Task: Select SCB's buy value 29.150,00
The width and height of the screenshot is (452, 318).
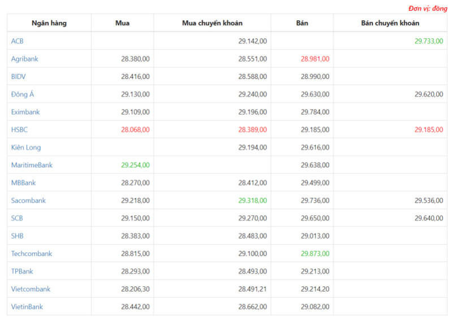Action: 135,218
